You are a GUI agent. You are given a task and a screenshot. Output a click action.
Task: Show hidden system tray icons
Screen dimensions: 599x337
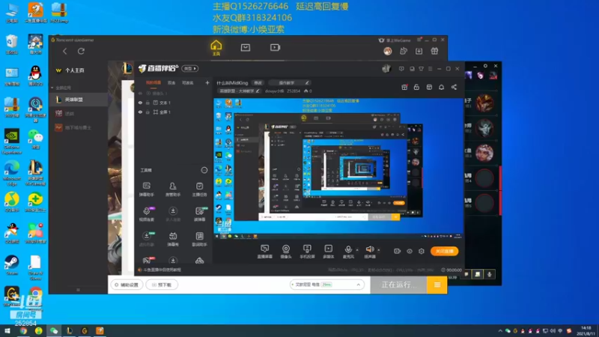tap(500, 331)
